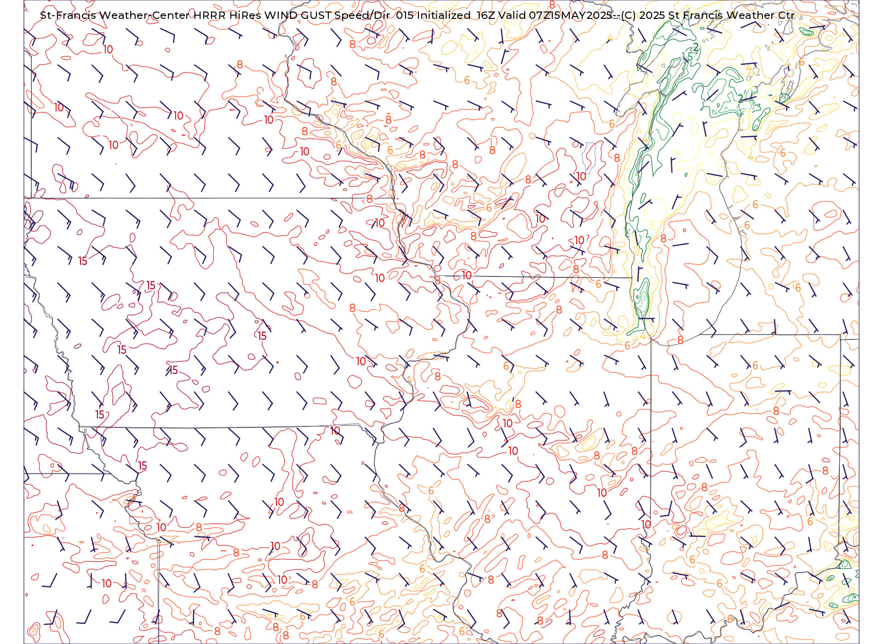The width and height of the screenshot is (883, 644).
Task: Click the green 1.5 contour label
Action: (687, 57)
